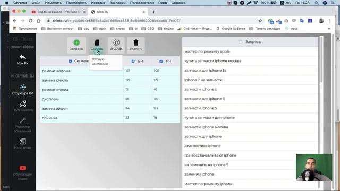The width and height of the screenshot is (340, 191).
Task: Switch to the SHINTA tab
Action: 118,12
